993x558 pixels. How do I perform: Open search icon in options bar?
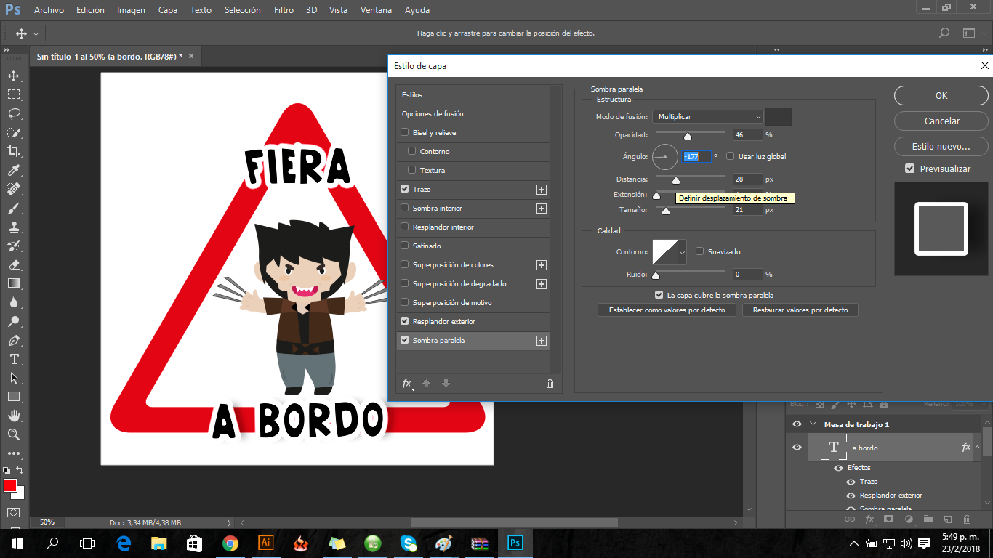coord(944,33)
